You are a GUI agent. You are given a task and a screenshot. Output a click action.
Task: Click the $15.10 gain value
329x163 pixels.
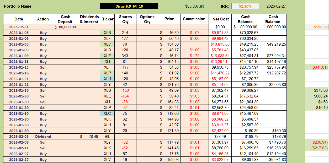(317, 108)
